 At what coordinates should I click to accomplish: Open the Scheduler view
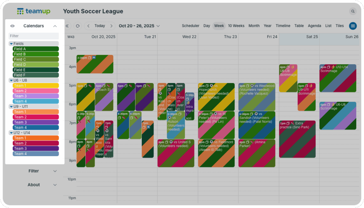tap(191, 26)
